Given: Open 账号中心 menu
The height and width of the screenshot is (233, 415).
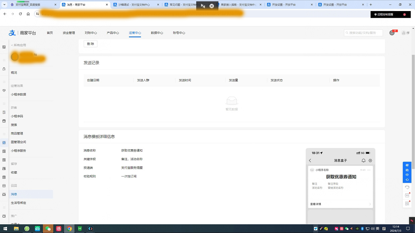Looking at the screenshot, I should click(x=179, y=33).
